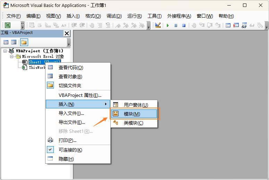Screen dimensions: 269x180
Task: Toggle Bookmark flag icon on toolbar
Action: coord(118,25)
